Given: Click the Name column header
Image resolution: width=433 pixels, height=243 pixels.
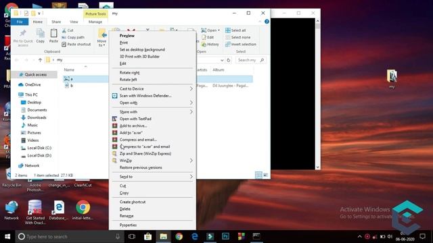Looking at the screenshot, I should click(x=69, y=70).
